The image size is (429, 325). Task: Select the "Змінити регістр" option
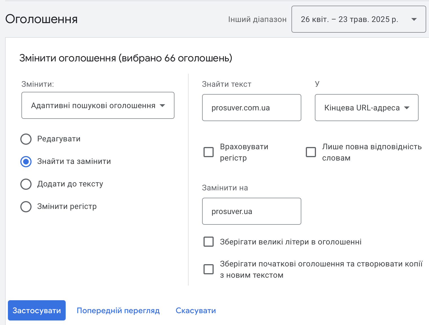[26, 206]
